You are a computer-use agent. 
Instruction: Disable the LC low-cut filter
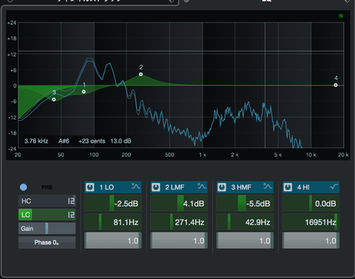tap(25, 215)
